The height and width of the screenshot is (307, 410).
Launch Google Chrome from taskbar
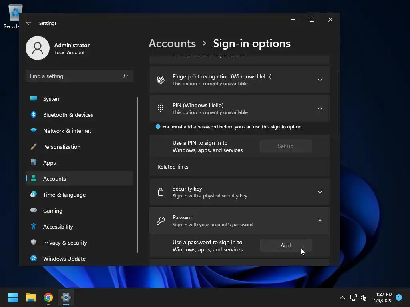click(48, 297)
